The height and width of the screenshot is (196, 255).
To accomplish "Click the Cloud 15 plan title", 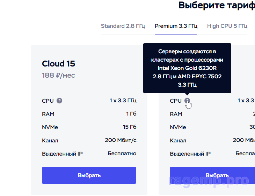I will tap(58, 64).
